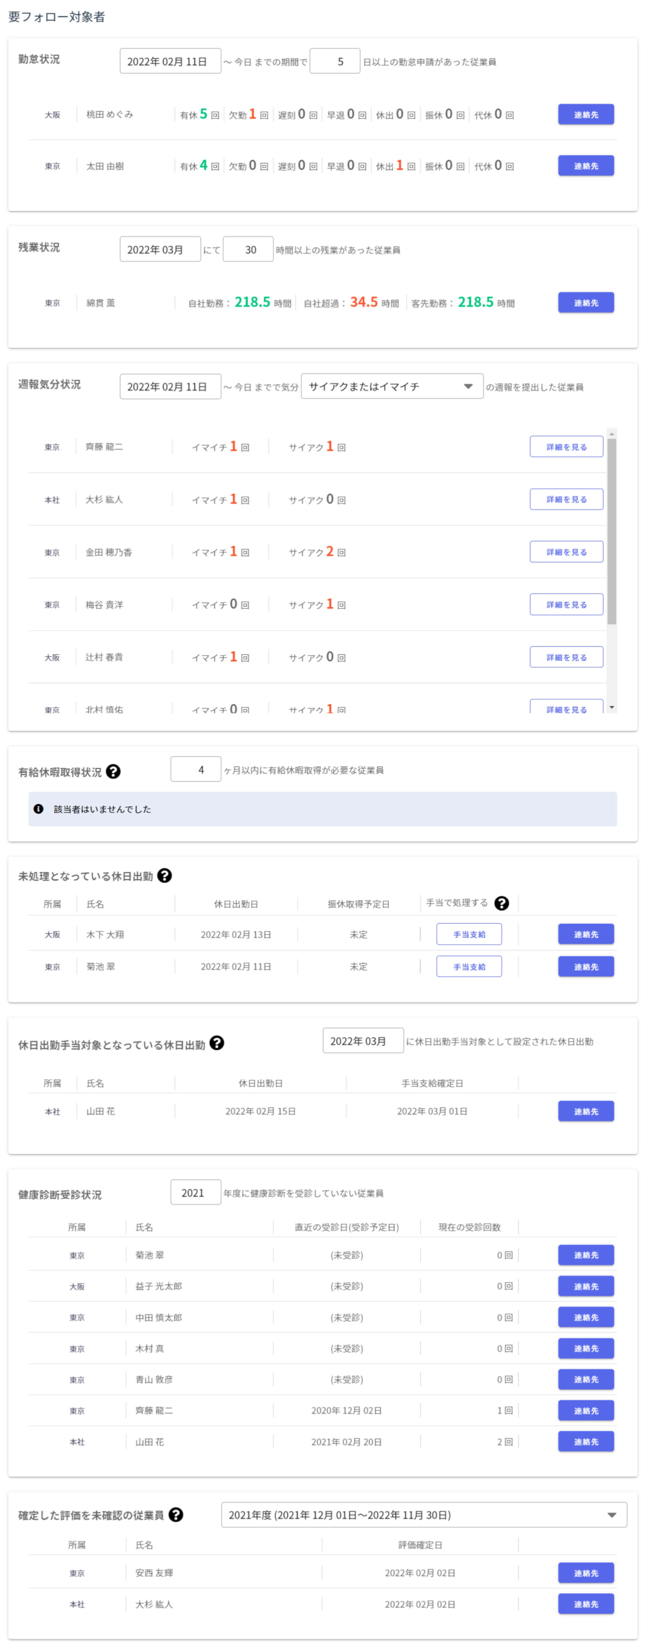Image resolution: width=646 pixels, height=1645 pixels.
Task: Click 連絡先 for 桃田 めぐみ
Action: click(586, 115)
